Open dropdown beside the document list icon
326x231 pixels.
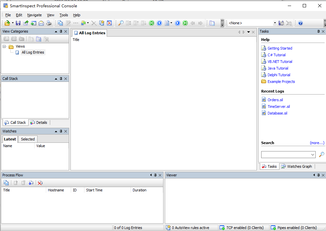[171, 23]
